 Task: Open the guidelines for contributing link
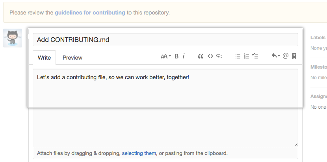[90, 13]
